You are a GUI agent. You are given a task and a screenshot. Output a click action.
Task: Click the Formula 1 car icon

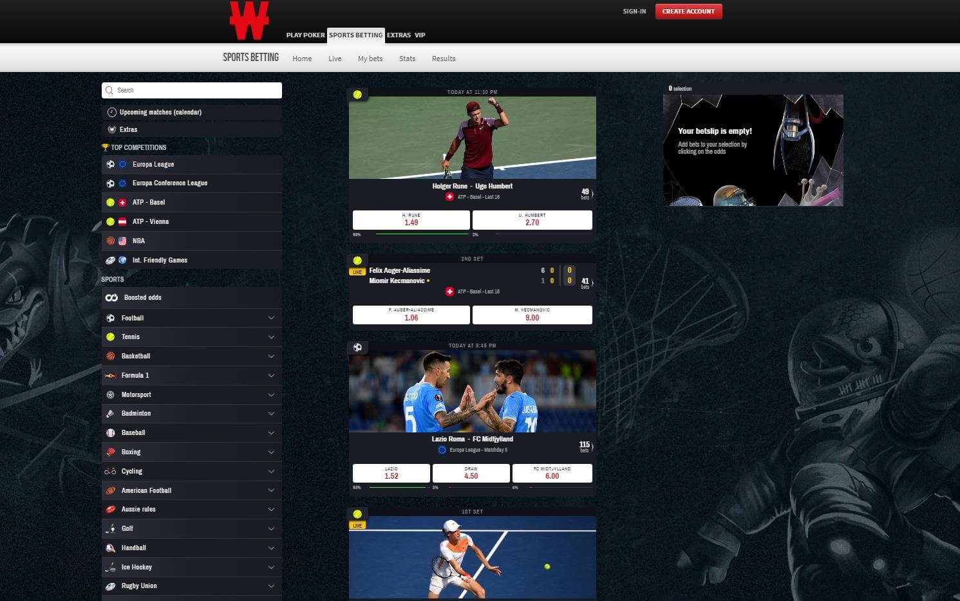point(110,375)
